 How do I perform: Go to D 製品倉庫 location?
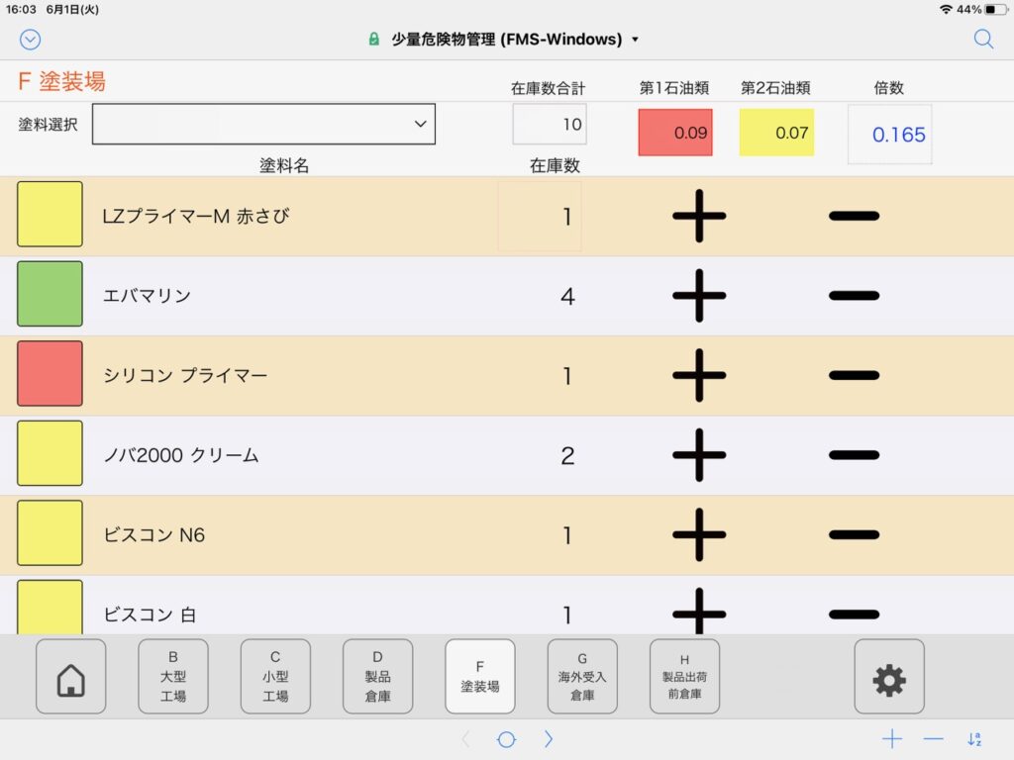click(377, 677)
